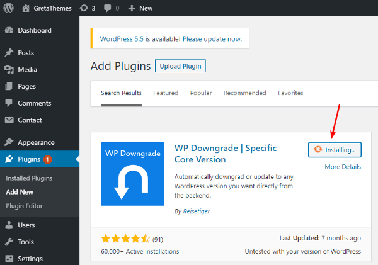The image size is (378, 265).
Task: Open the Tools menu
Action: click(x=26, y=242)
